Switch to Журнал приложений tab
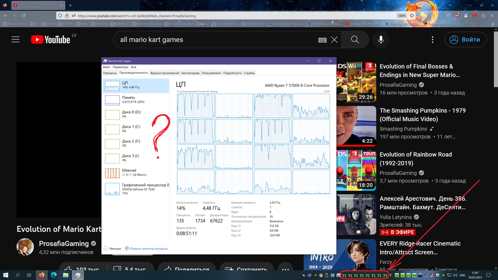 pyautogui.click(x=165, y=73)
